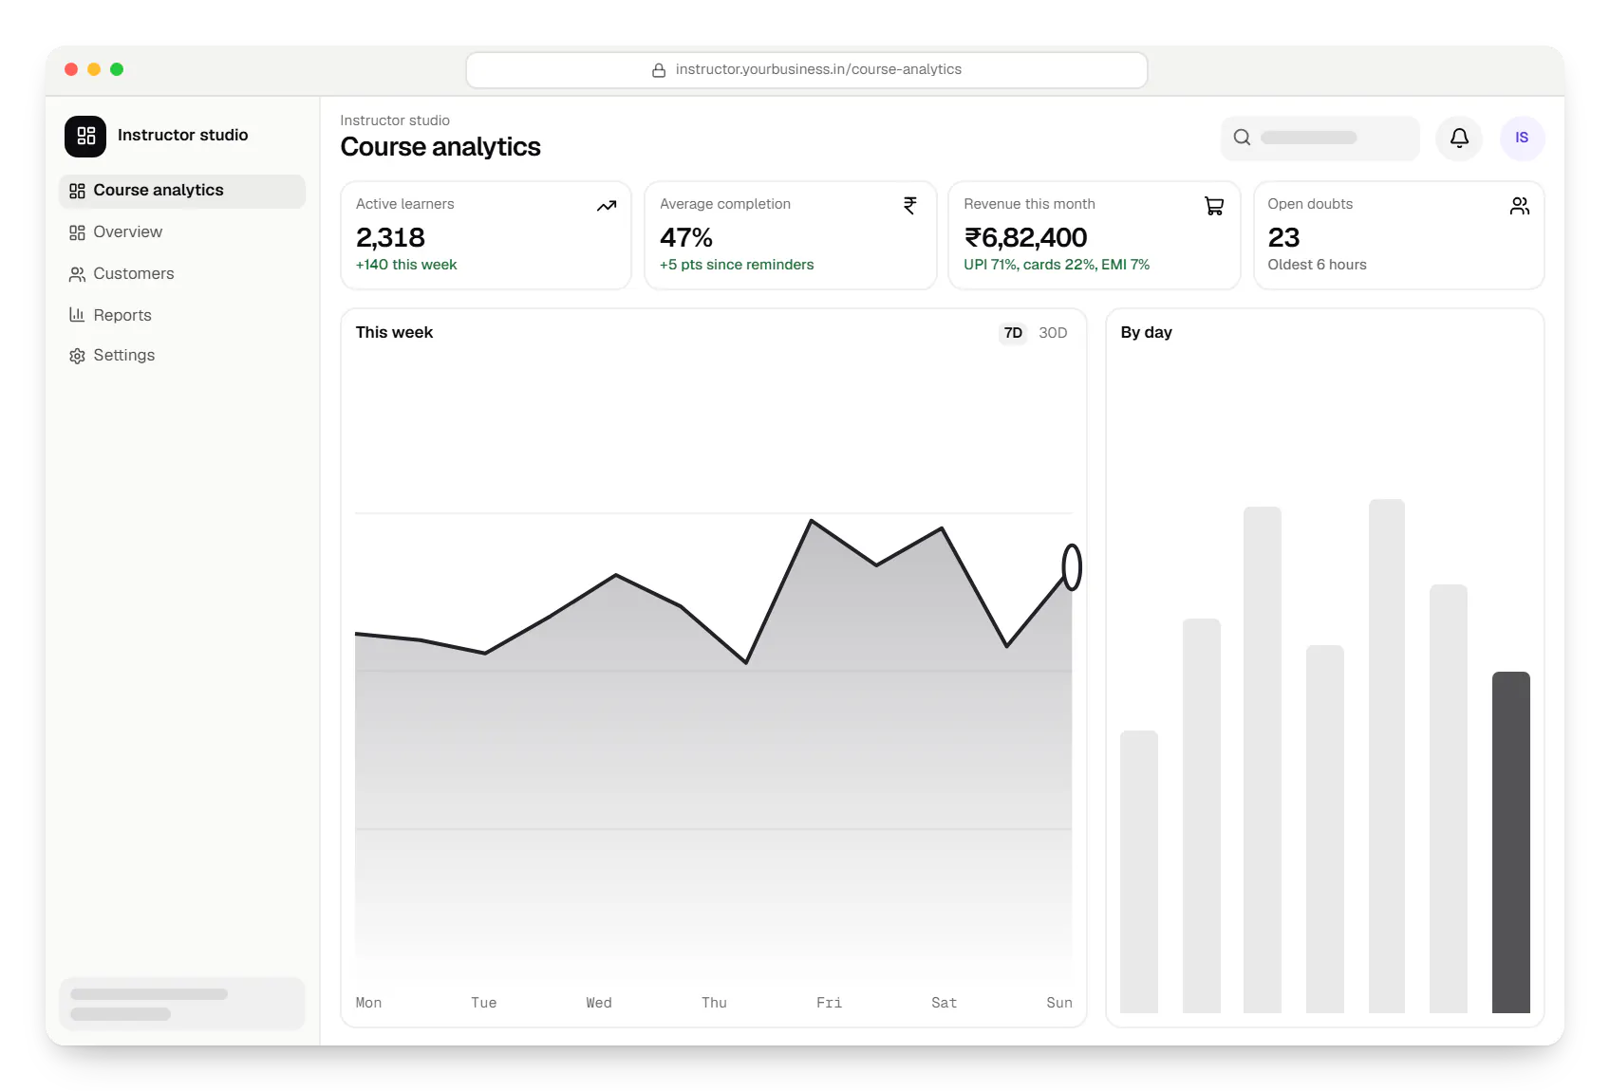
Task: Open Customers in the sidebar
Action: click(x=182, y=274)
